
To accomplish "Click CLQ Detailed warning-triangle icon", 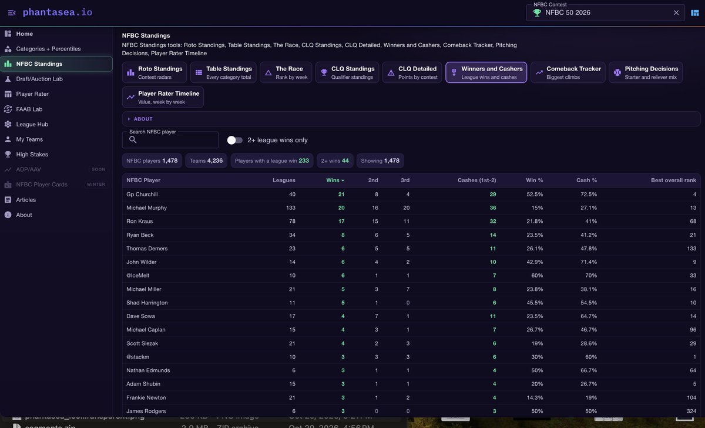I will click(391, 72).
